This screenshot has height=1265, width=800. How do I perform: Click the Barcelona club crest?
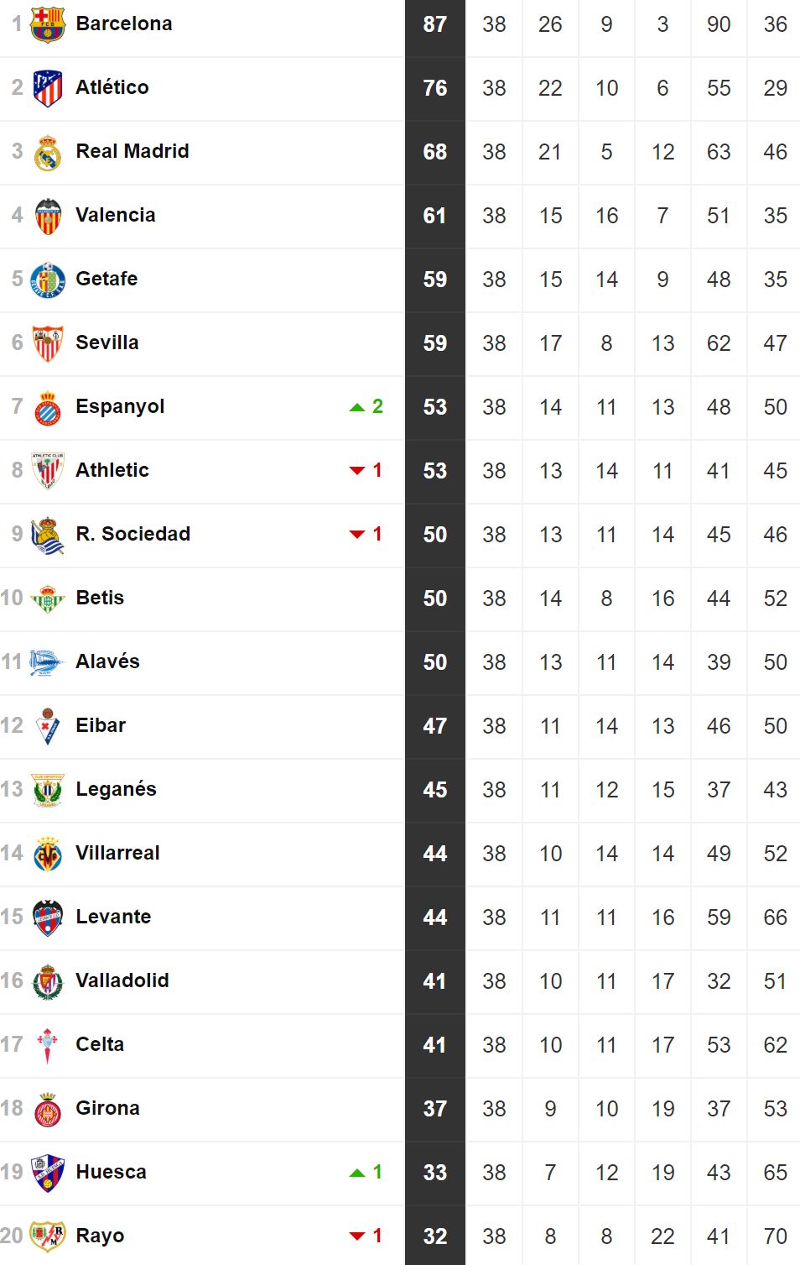click(x=48, y=24)
